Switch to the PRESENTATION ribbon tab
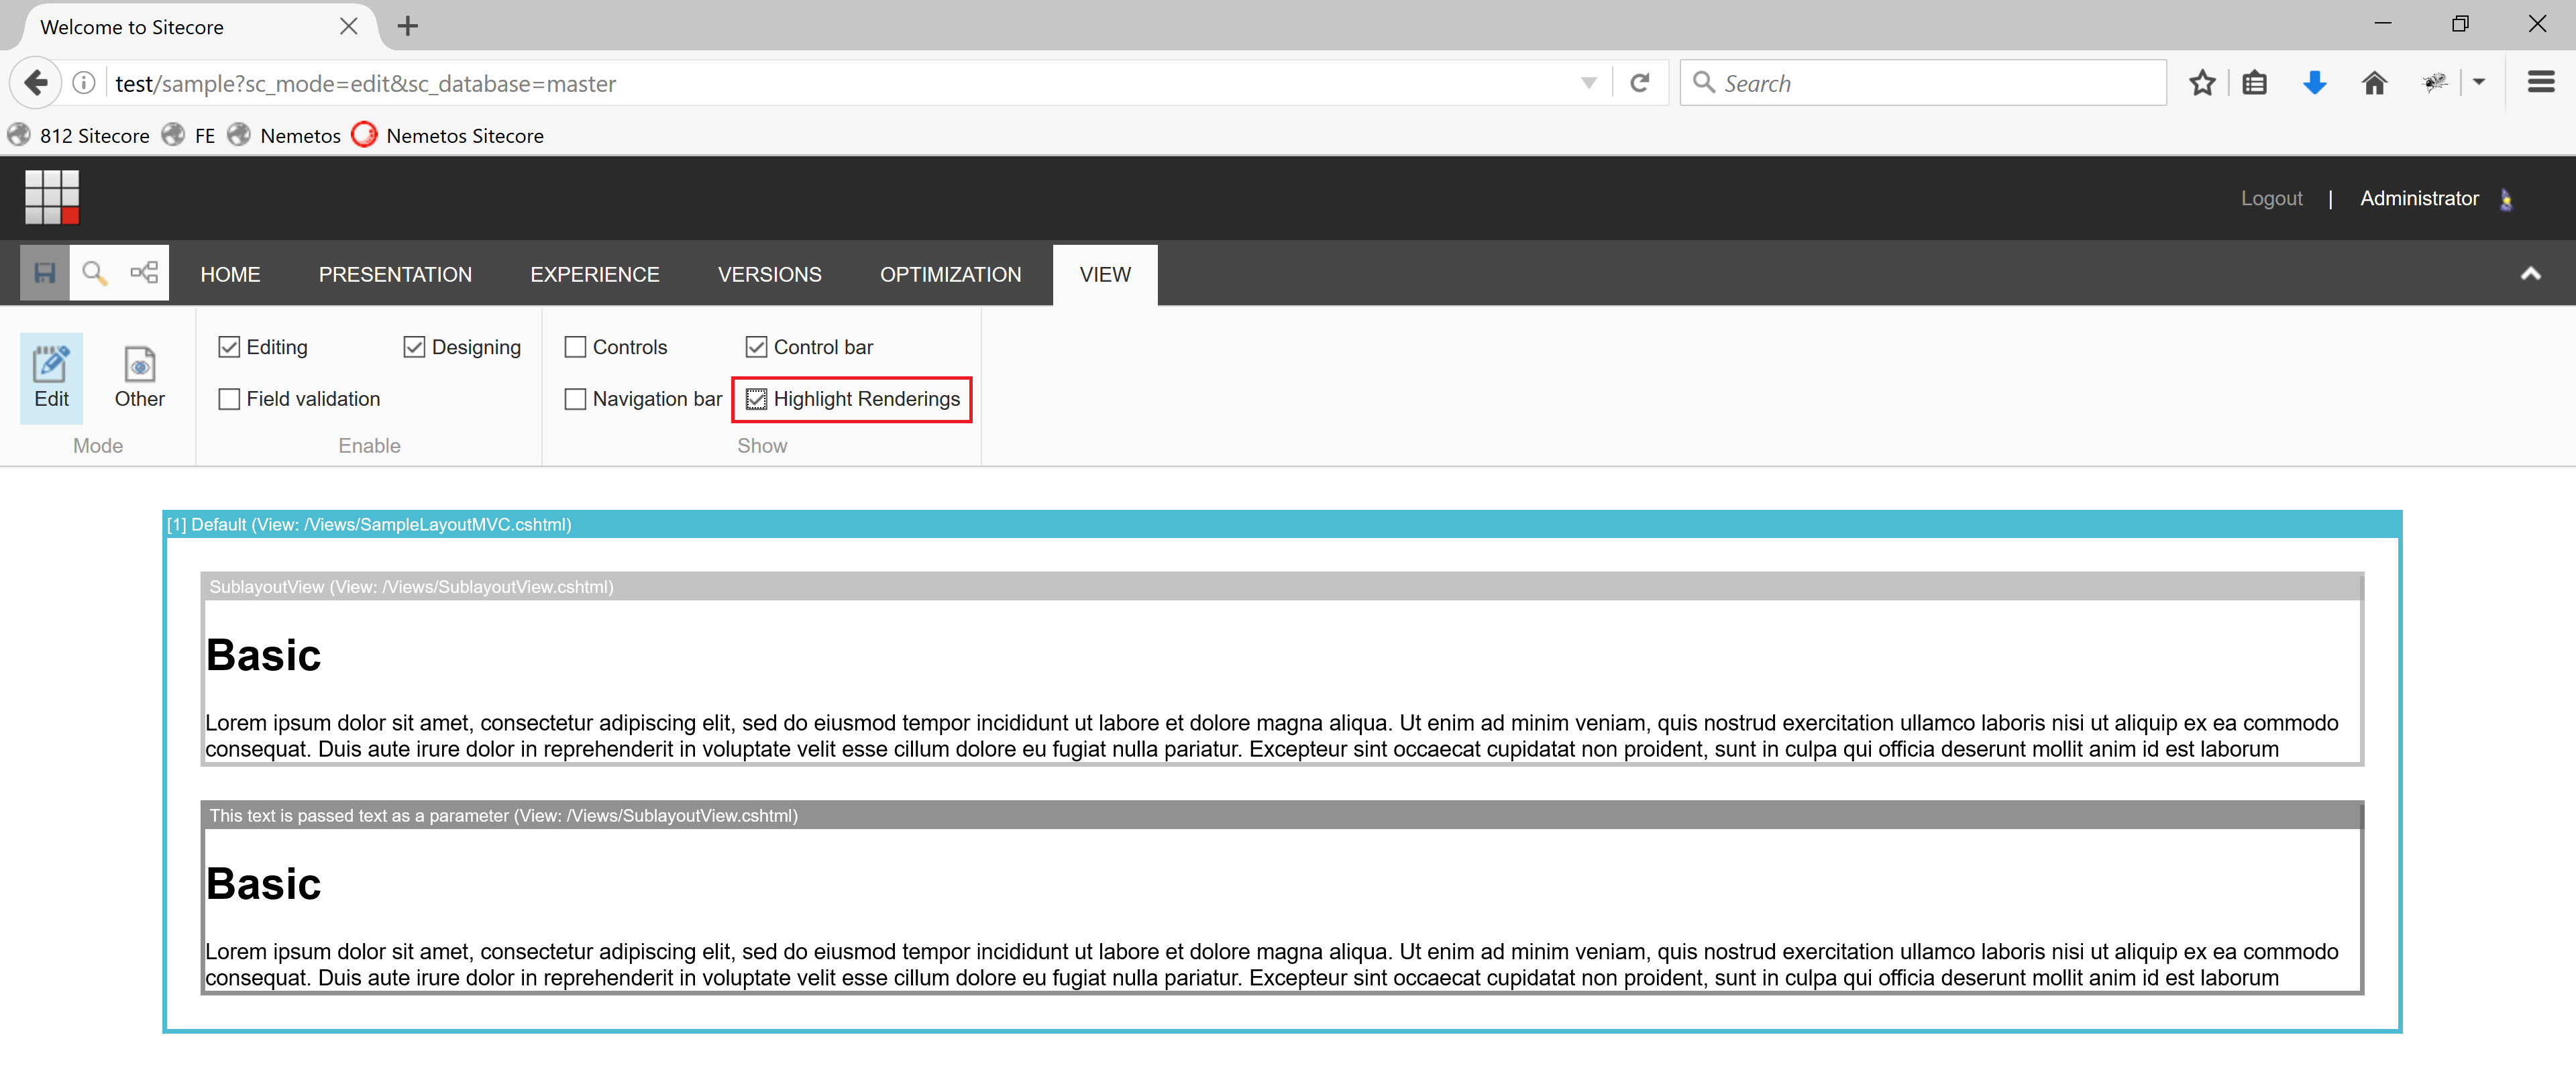This screenshot has height=1084, width=2576. coord(395,274)
